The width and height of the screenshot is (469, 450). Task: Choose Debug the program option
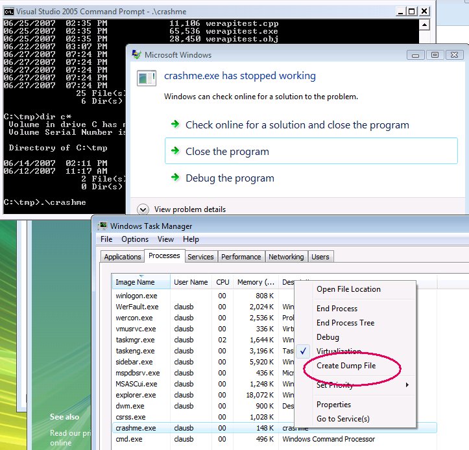point(230,178)
